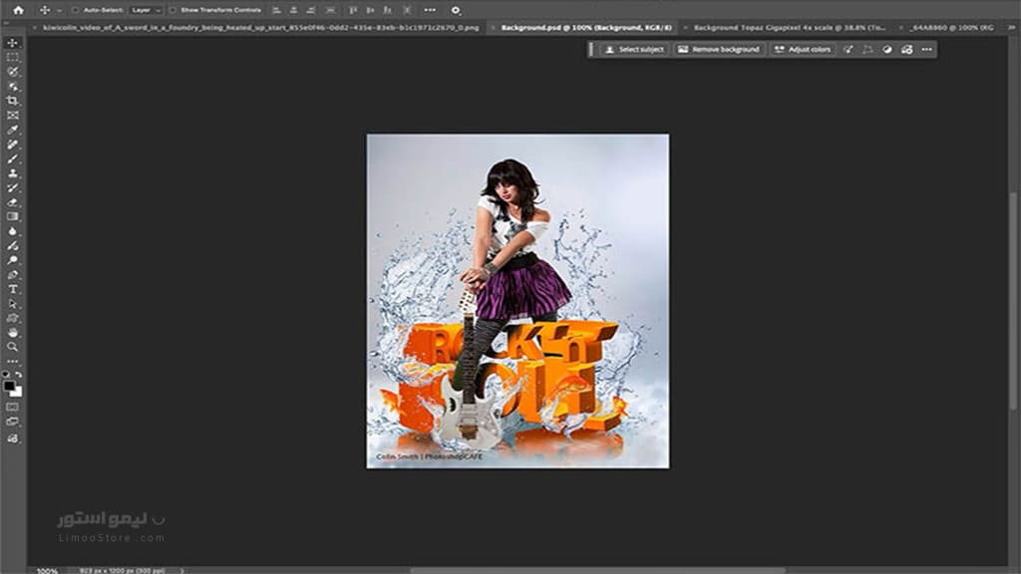Grab the contextual task bar drag handle
Screen dimensions: 1021x574
point(591,50)
